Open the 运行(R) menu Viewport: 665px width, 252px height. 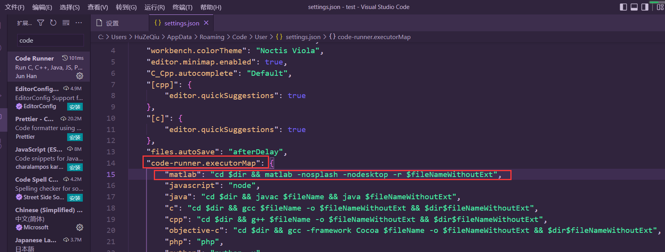point(155,7)
